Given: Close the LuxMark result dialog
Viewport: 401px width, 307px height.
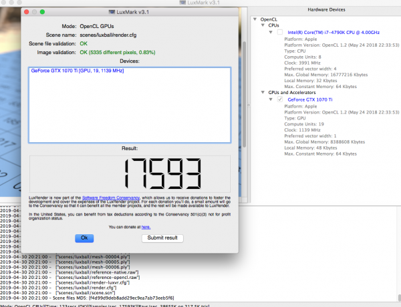Looking at the screenshot, I should point(26,12).
